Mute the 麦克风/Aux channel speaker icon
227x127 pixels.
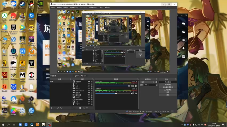132,86
